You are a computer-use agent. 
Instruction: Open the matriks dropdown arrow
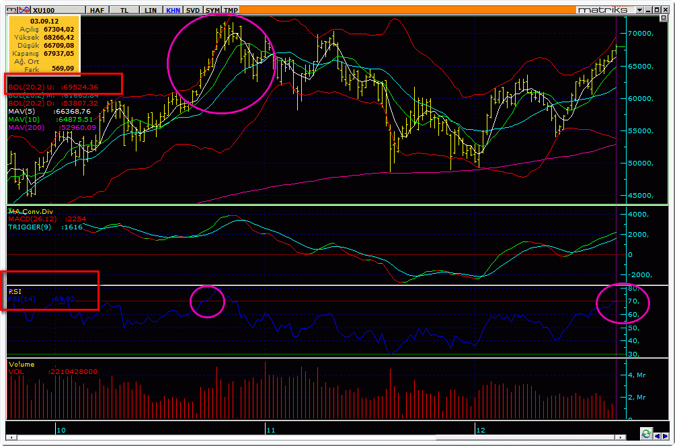(x=639, y=10)
